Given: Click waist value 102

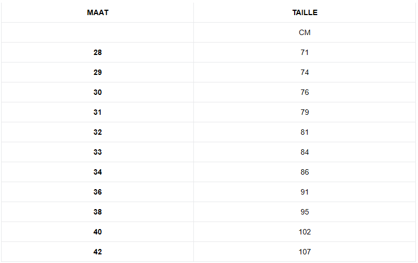Looking at the screenshot, I should pyautogui.click(x=305, y=232).
